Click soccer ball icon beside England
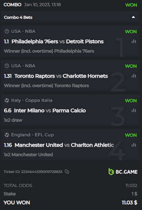The image size is (142, 210). coord(7,135)
